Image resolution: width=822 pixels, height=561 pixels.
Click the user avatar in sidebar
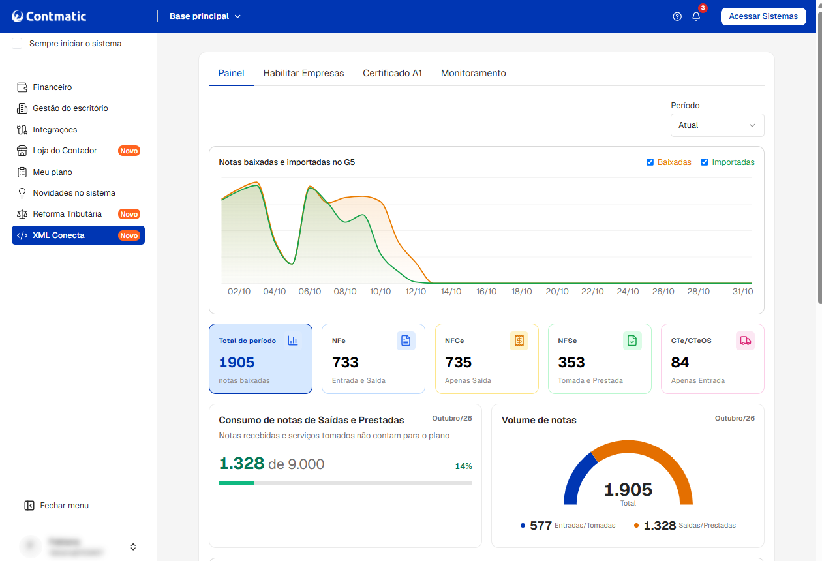[x=30, y=547]
